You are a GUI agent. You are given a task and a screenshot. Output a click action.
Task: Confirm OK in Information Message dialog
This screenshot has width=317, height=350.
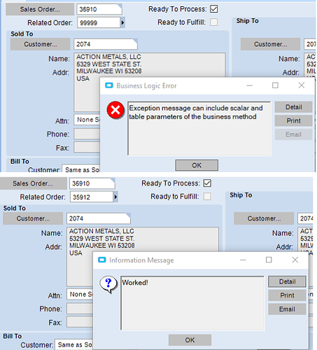[190, 340]
